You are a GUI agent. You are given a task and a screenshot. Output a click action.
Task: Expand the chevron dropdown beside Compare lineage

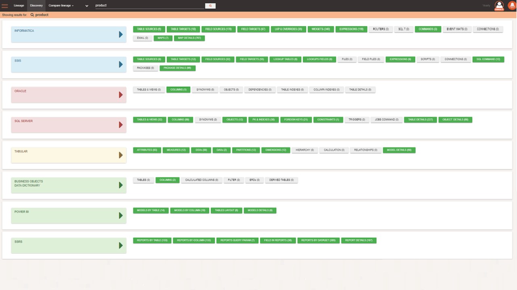tap(87, 6)
